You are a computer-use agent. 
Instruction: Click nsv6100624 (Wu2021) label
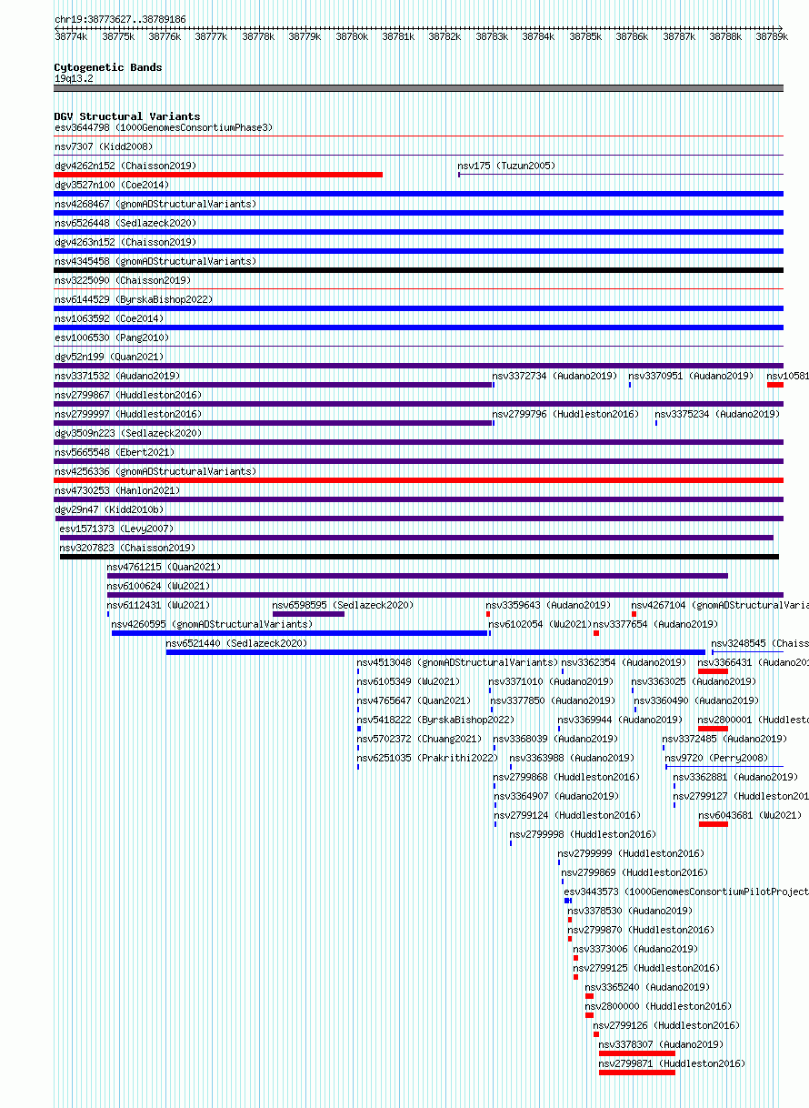coord(158,586)
